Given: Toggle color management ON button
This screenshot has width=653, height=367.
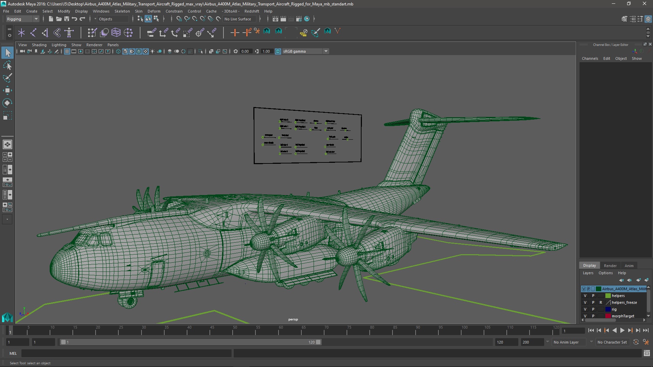Looking at the screenshot, I should click(x=278, y=51).
